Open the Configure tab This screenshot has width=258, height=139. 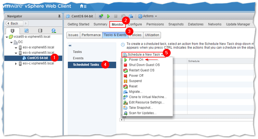135,24
